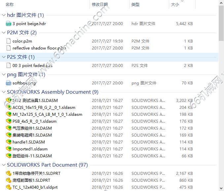Image resolution: width=224 pixels, height=191 pixels.
Task: Click the TC_L_12x4040_b1.sldprt part icon
Action: [x=9, y=187]
